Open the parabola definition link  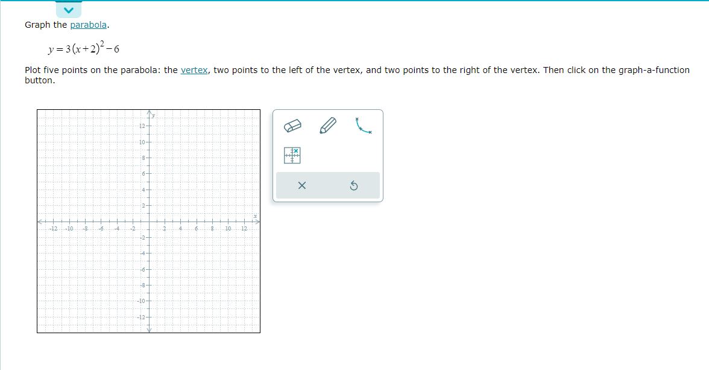click(88, 25)
